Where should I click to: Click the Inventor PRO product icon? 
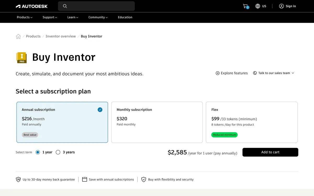pos(21,57)
